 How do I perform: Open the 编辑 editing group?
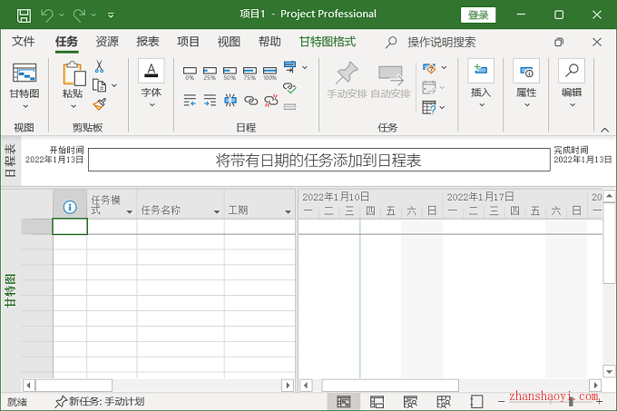(572, 83)
